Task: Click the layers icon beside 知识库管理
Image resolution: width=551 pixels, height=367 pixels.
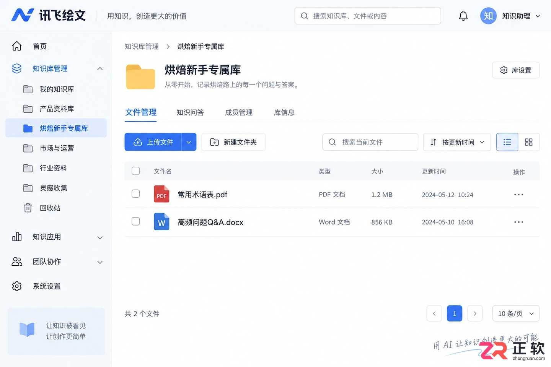Action: [17, 68]
